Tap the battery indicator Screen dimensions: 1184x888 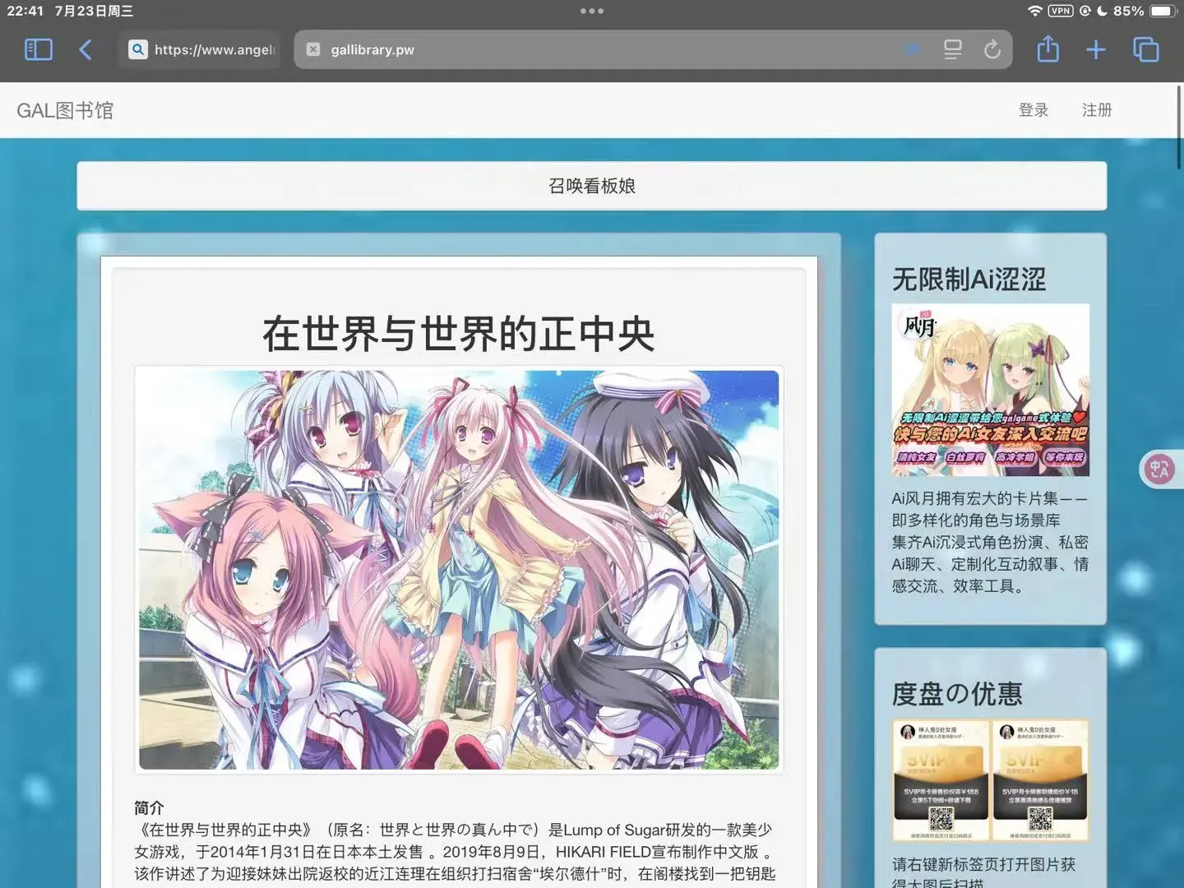click(x=1163, y=11)
